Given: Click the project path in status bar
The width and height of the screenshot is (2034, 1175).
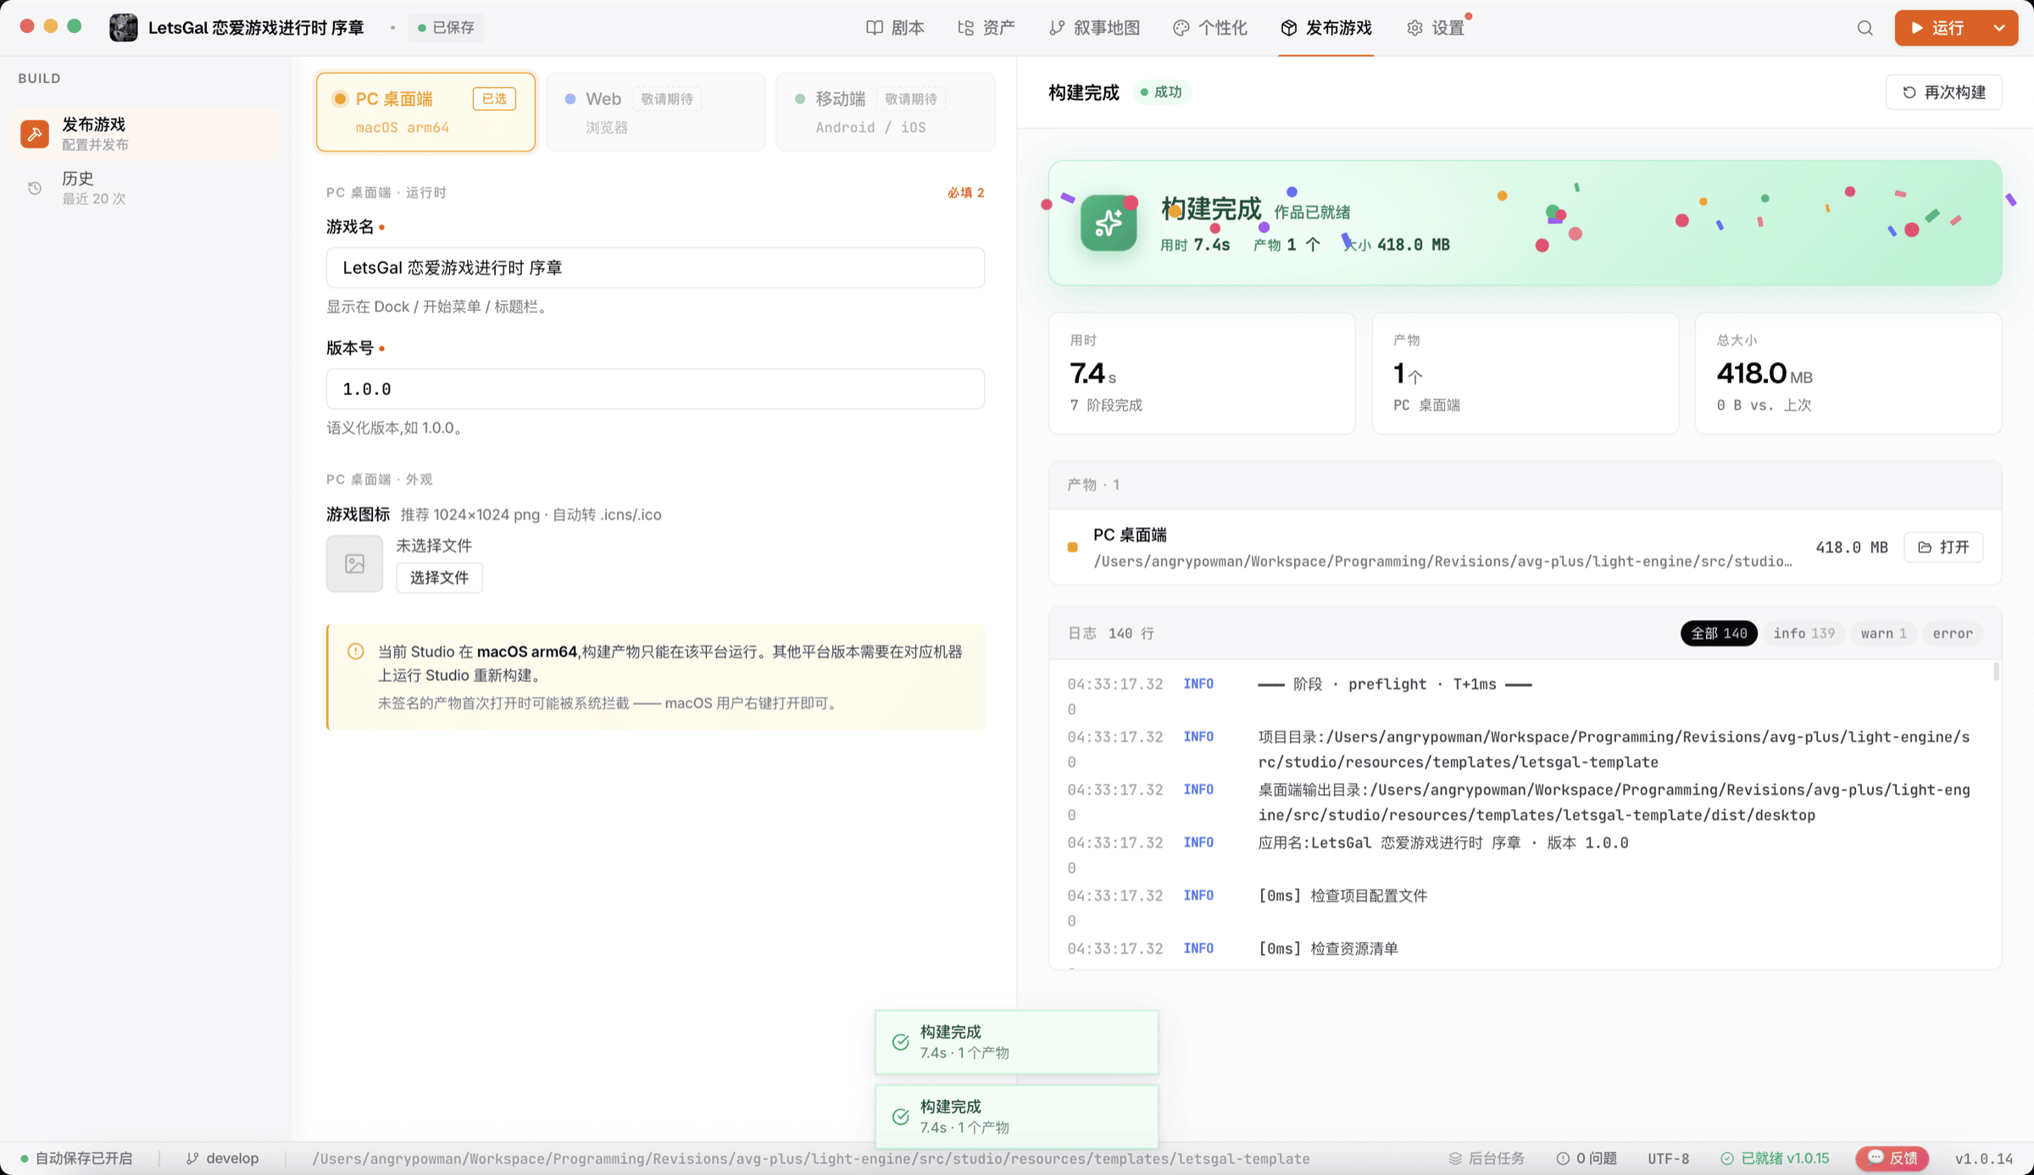Looking at the screenshot, I should (810, 1158).
